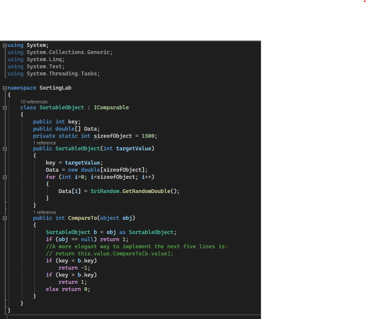Collapse the CompareTo method body

point(4,218)
